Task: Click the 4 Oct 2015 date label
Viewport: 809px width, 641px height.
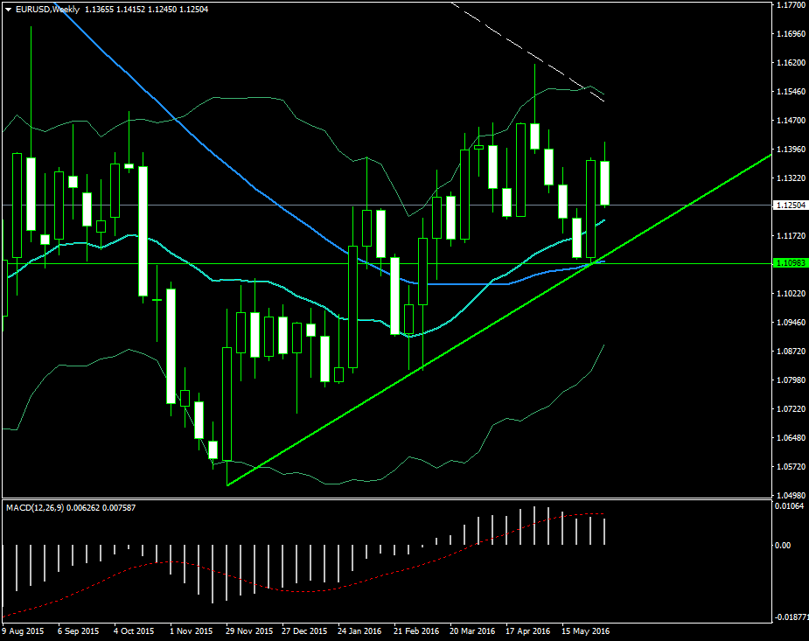Action: point(135,631)
